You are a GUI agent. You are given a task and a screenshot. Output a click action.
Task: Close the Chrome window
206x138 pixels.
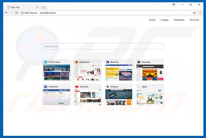point(199,4)
